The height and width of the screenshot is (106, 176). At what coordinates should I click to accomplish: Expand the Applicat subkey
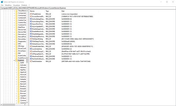click(x=16, y=72)
